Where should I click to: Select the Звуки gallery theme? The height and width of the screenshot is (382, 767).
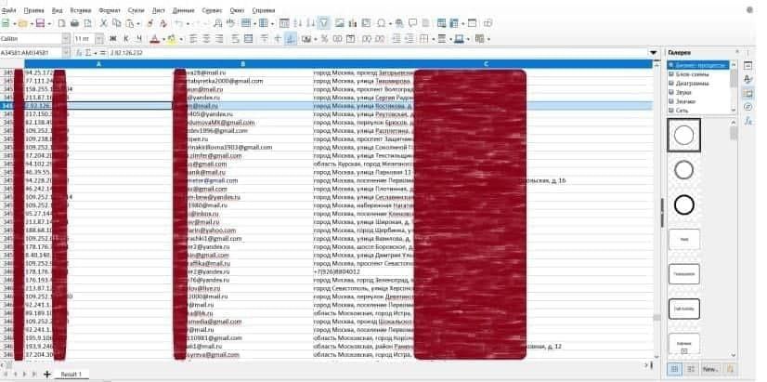click(682, 92)
